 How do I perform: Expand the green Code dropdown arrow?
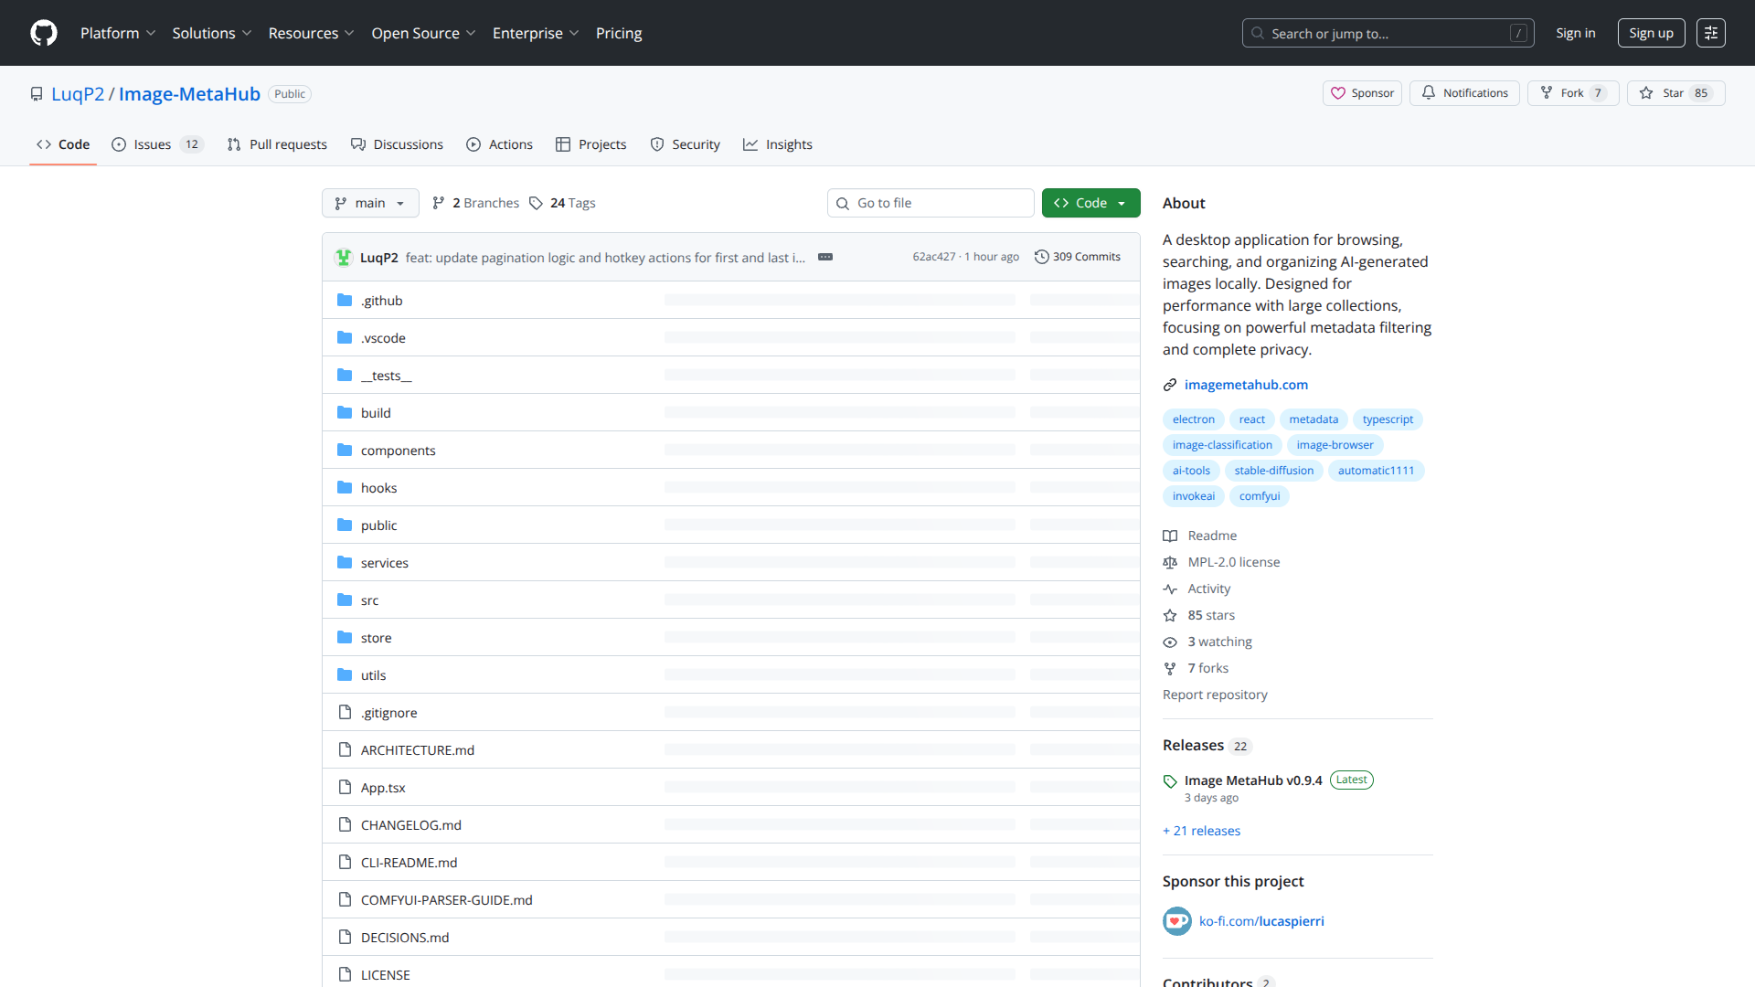click(x=1122, y=202)
